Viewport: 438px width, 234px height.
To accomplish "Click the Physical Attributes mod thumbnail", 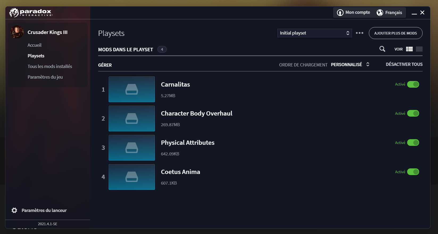I will click(x=132, y=148).
